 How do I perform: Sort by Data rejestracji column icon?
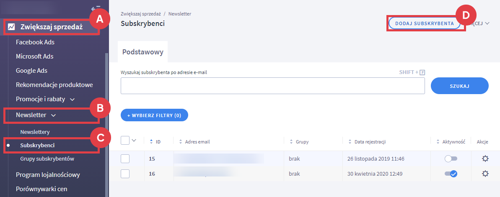350,142
